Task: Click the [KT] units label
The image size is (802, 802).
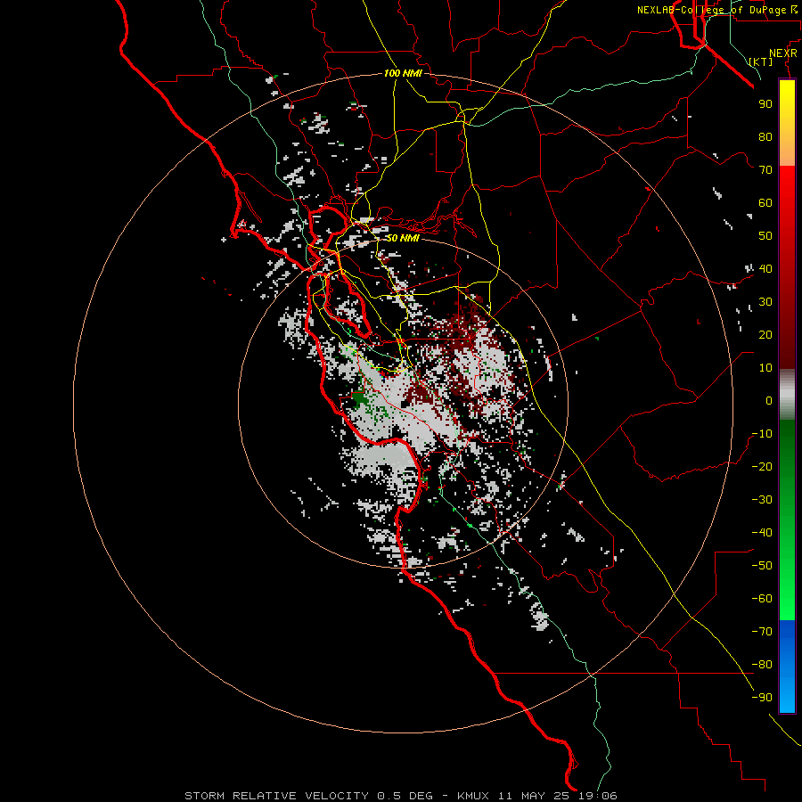Action: [761, 61]
